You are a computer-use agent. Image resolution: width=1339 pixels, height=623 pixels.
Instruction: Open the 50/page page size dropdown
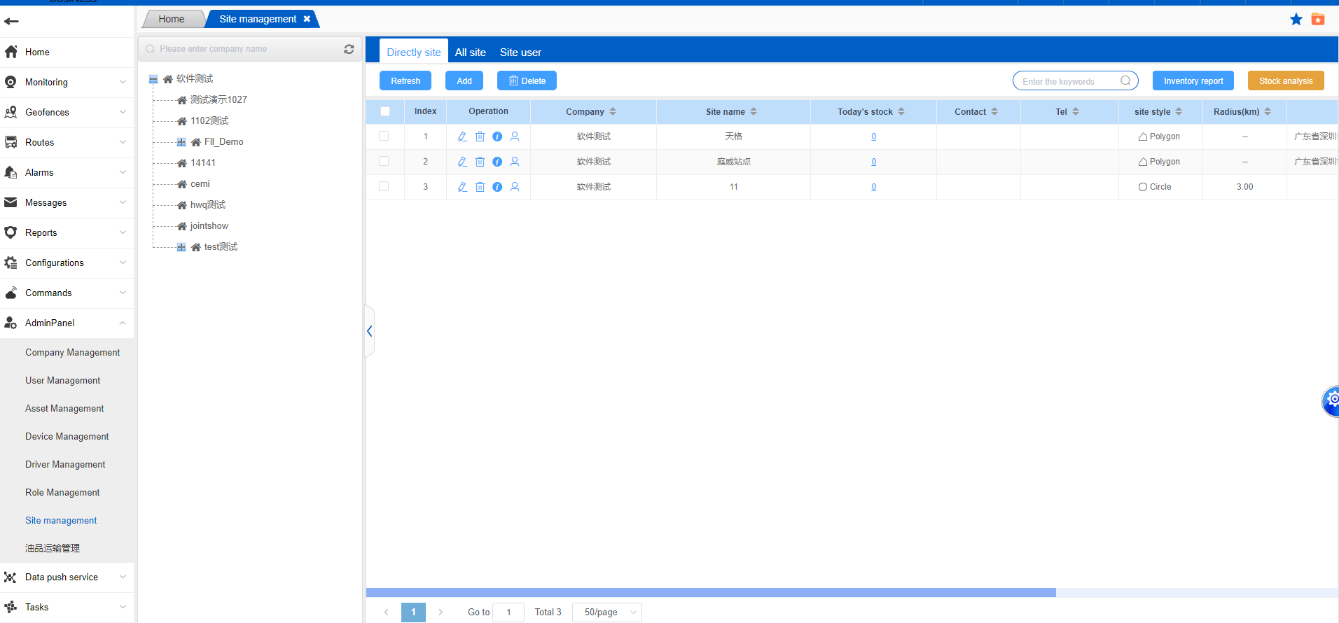(606, 612)
